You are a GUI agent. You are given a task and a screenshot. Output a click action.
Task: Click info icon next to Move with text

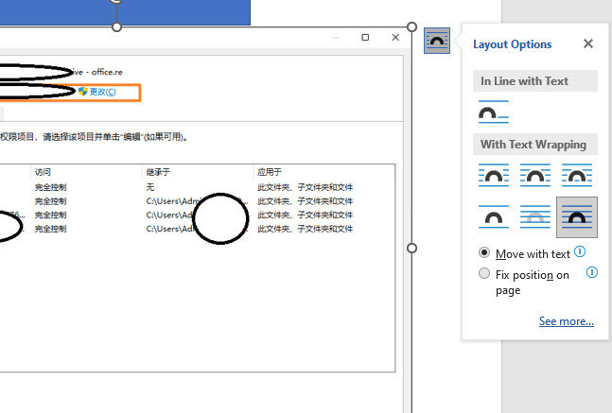pyautogui.click(x=580, y=251)
